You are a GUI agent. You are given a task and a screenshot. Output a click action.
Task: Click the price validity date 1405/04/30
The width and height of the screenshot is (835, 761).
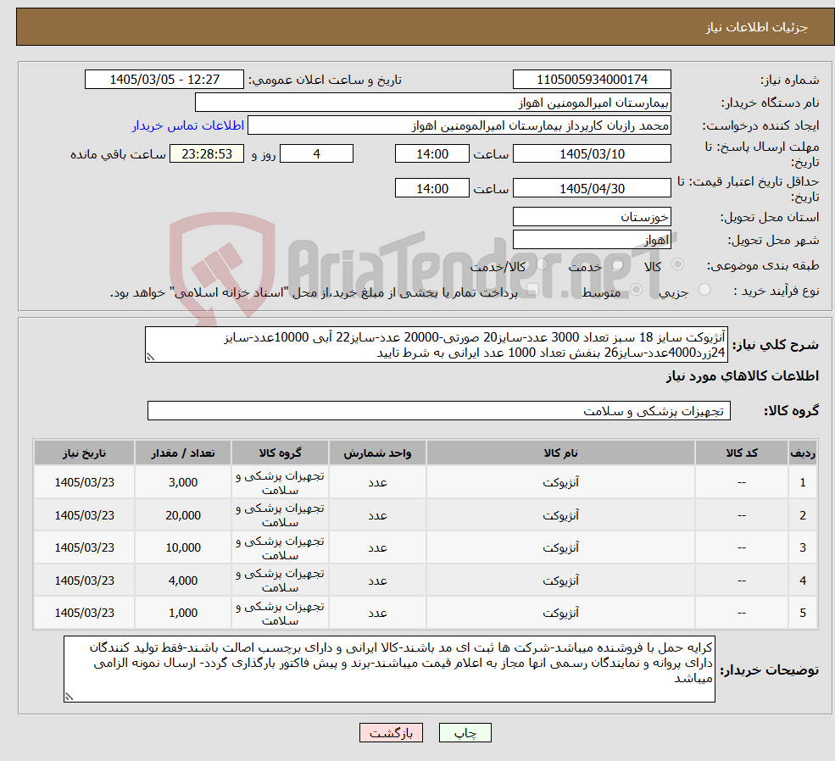click(592, 188)
